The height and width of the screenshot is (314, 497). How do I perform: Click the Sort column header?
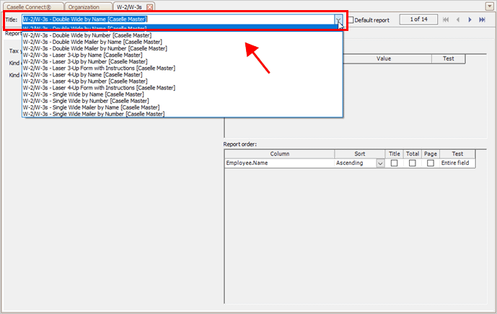click(x=360, y=154)
